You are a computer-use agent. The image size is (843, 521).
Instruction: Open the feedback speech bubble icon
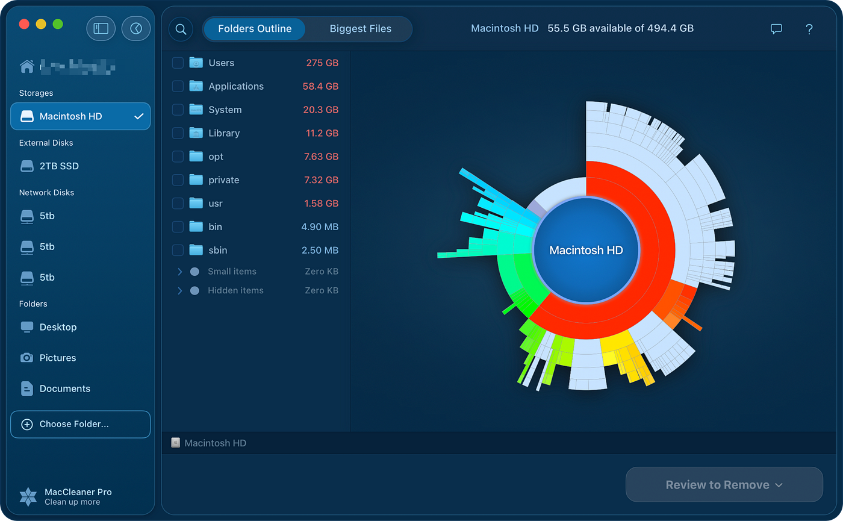[777, 29]
